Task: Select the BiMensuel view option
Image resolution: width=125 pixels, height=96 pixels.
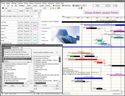Action: tap(66, 6)
